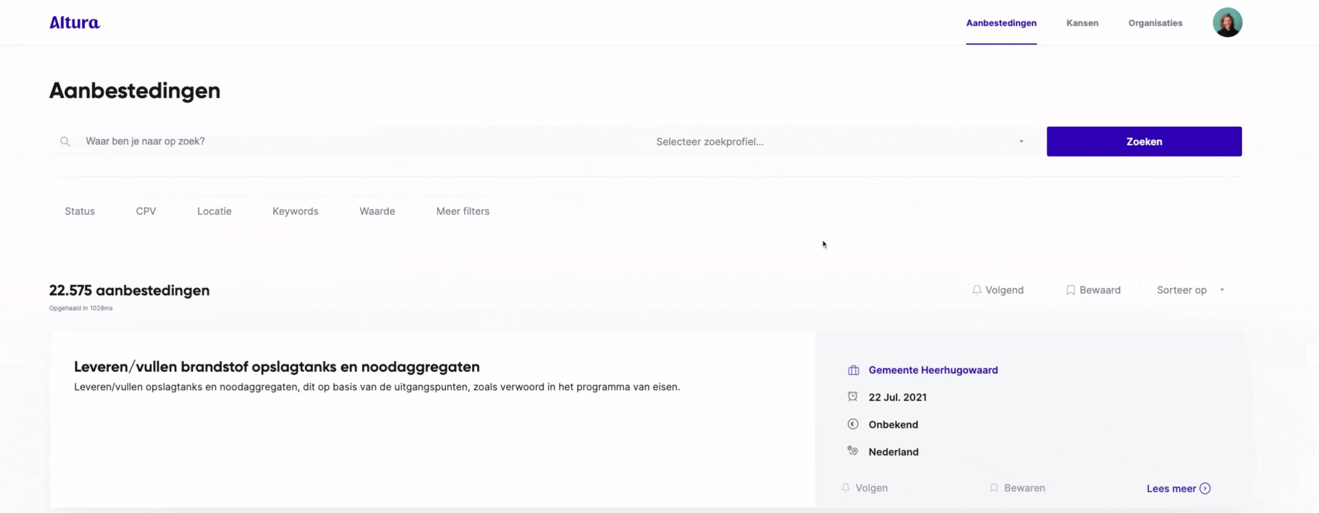This screenshot has width=1319, height=513.
Task: Click the tender description starting 'Leveren/vullen opslagtanks'
Action: coord(377,387)
